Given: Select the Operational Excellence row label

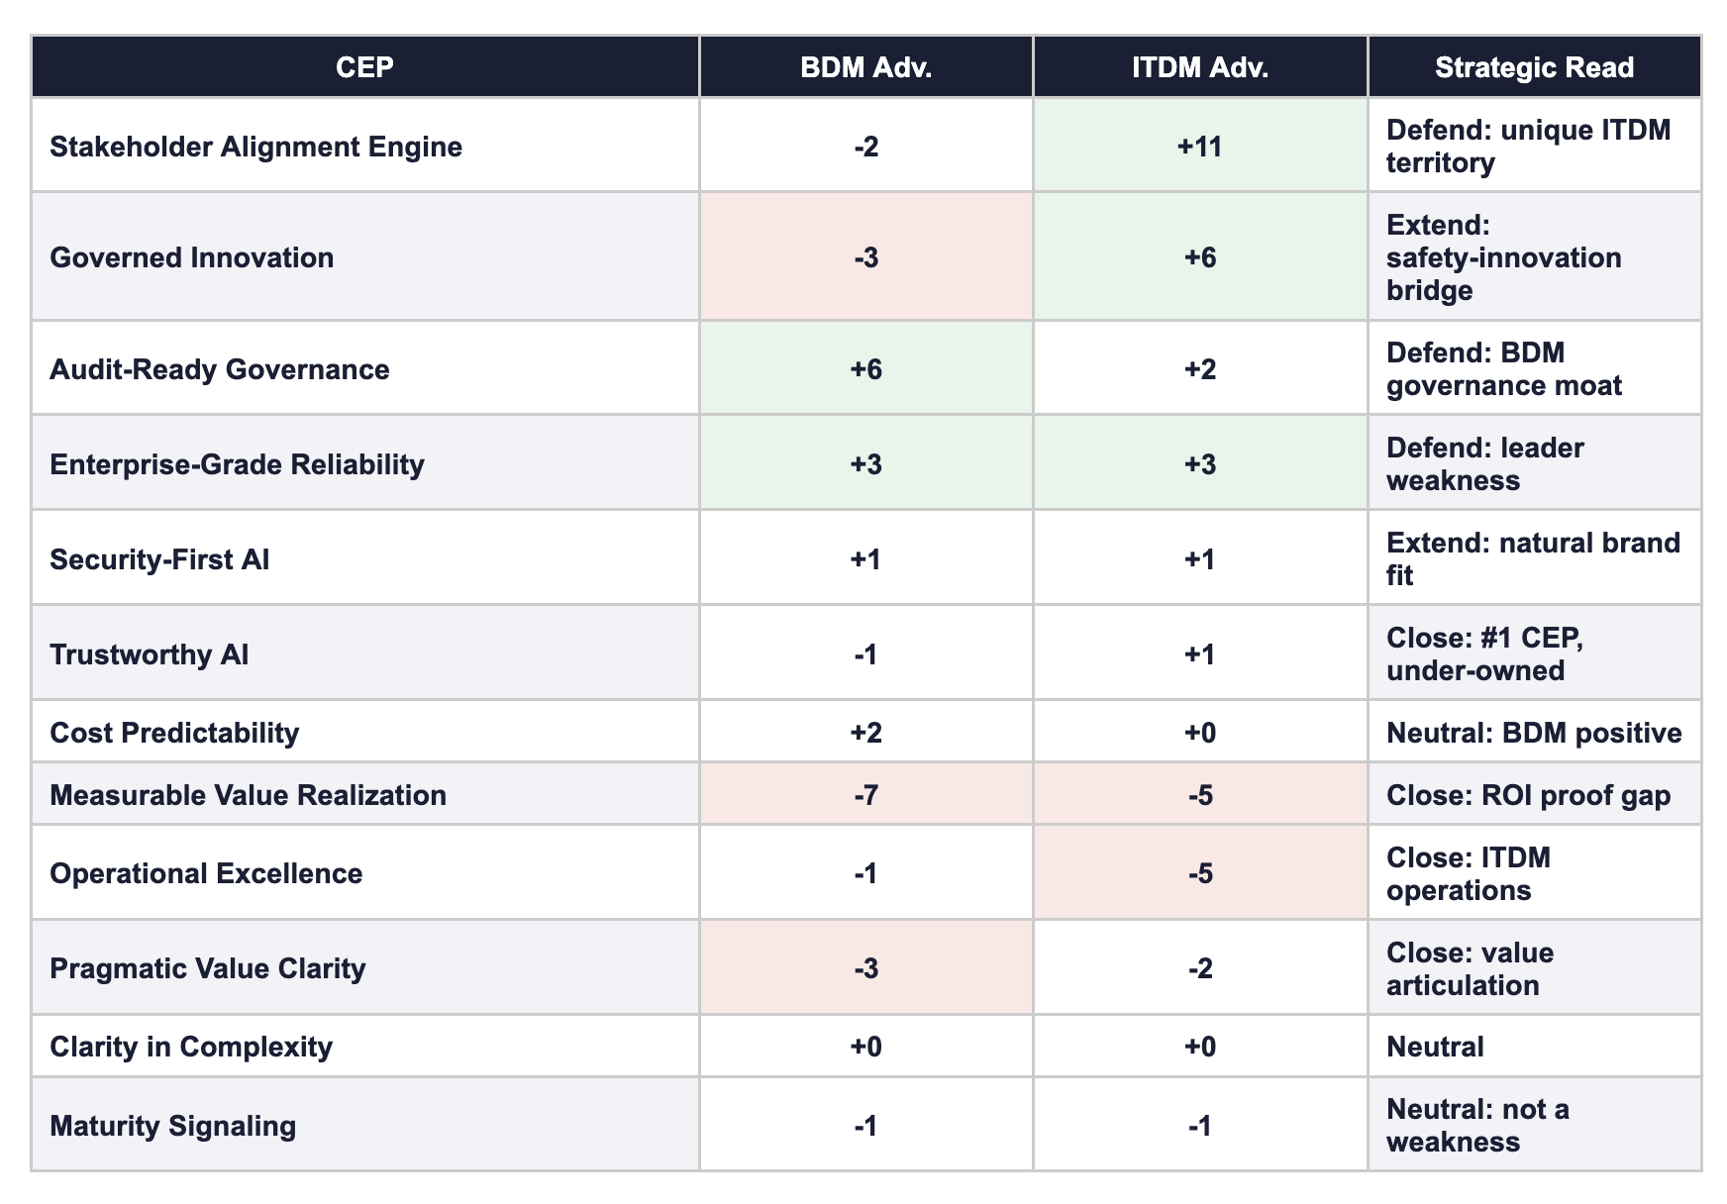Looking at the screenshot, I should point(206,873).
